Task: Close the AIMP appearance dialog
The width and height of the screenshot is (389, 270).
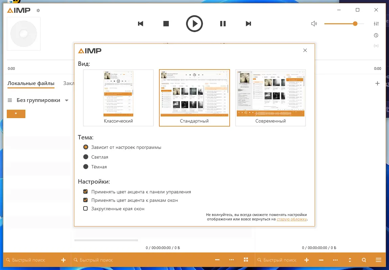Action: [305, 51]
